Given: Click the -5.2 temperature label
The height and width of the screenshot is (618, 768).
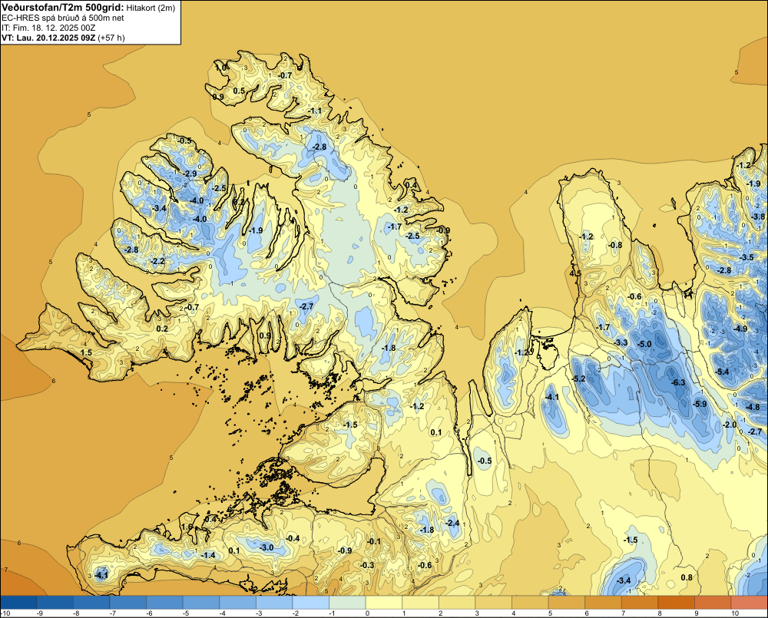Looking at the screenshot, I should point(579,378).
